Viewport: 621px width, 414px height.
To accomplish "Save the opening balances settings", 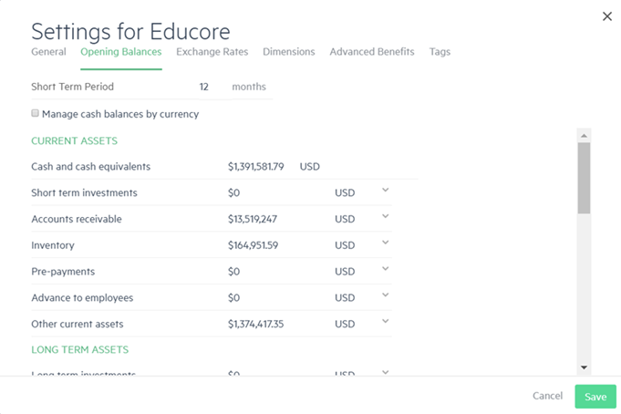I will 595,396.
